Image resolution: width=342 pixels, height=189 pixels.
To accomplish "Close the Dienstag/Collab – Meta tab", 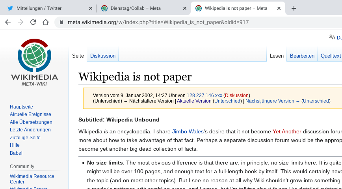I will [184, 8].
